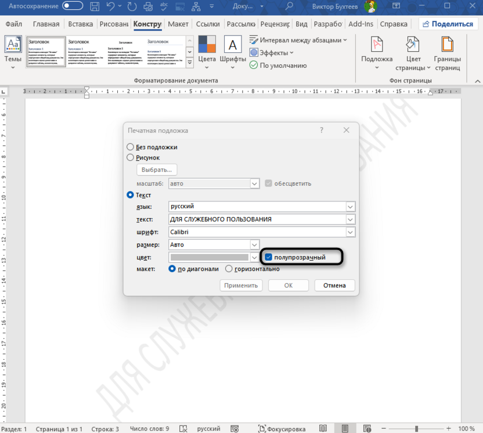
Task: Open Page Borders dialog
Action: coord(447,53)
